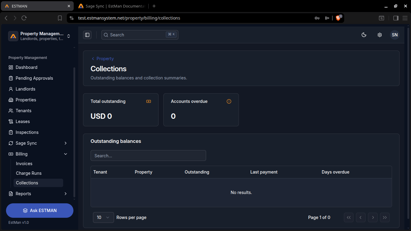Sort by Days overdue column header
The width and height of the screenshot is (411, 231).
pos(335,172)
